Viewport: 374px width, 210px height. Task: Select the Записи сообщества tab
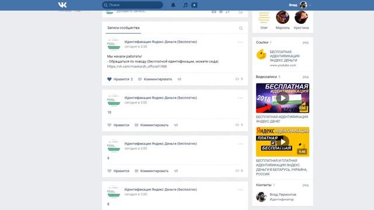(123, 28)
